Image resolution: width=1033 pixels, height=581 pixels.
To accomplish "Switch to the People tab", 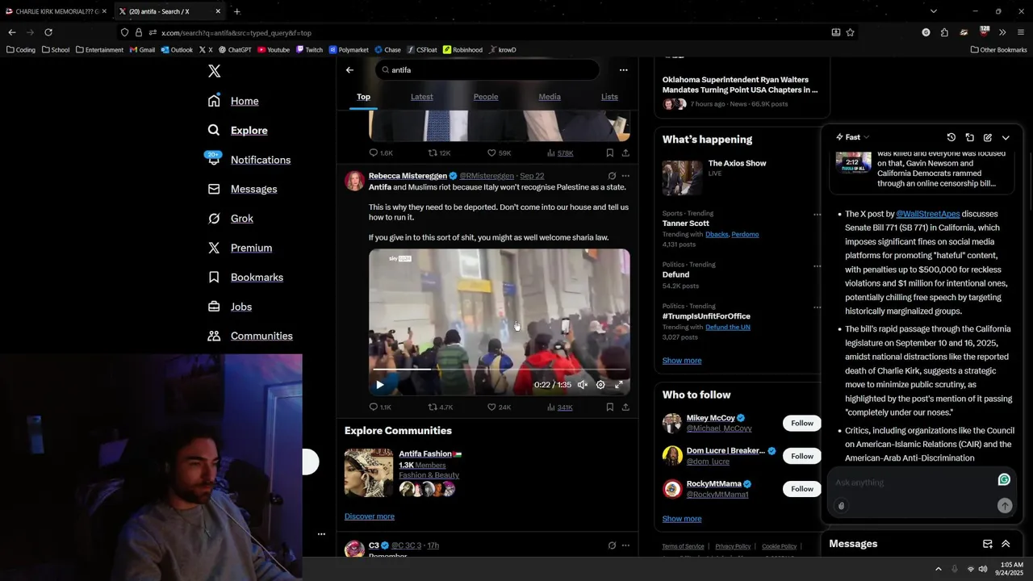I will 486,97.
